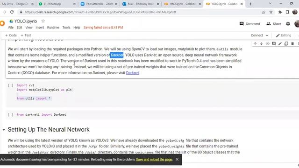299x168 pixels.
Task: Click the browser address bar URL
Action: [x=100, y=12]
